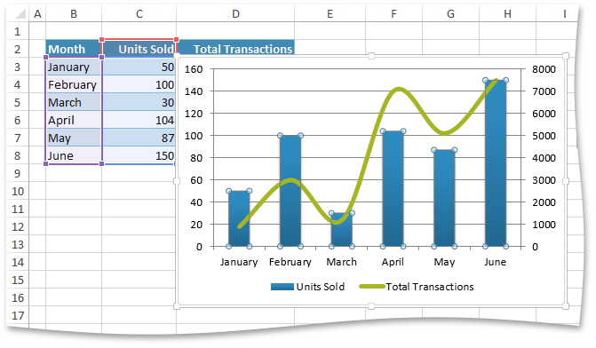596x348 pixels.
Task: Click cell with value 104
Action: pos(139,120)
